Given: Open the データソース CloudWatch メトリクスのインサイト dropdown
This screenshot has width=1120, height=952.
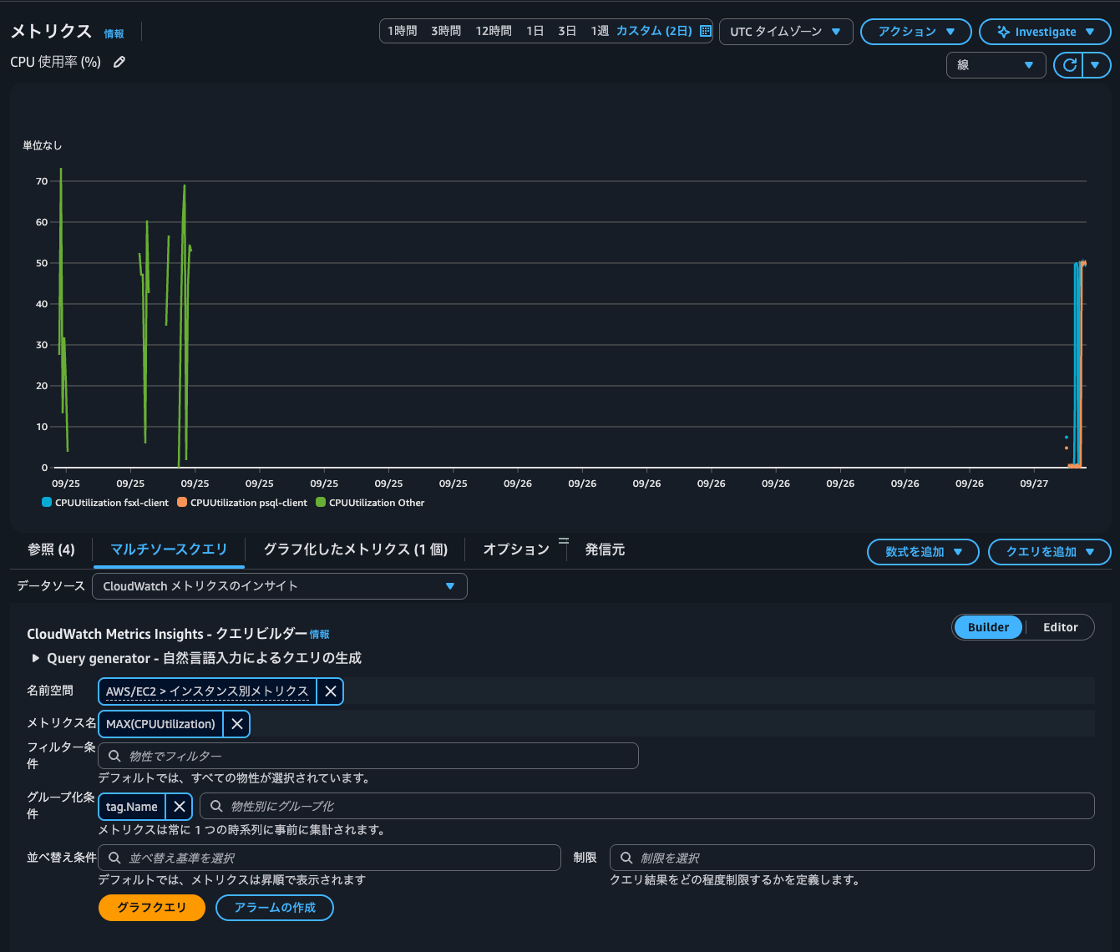Looking at the screenshot, I should click(279, 586).
